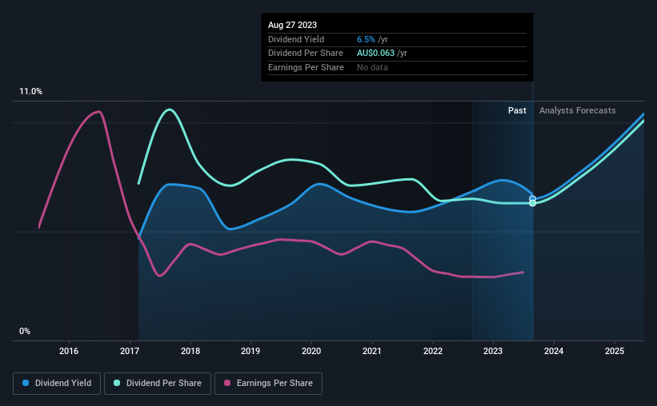Select the 2018 year tick label

tap(190, 351)
